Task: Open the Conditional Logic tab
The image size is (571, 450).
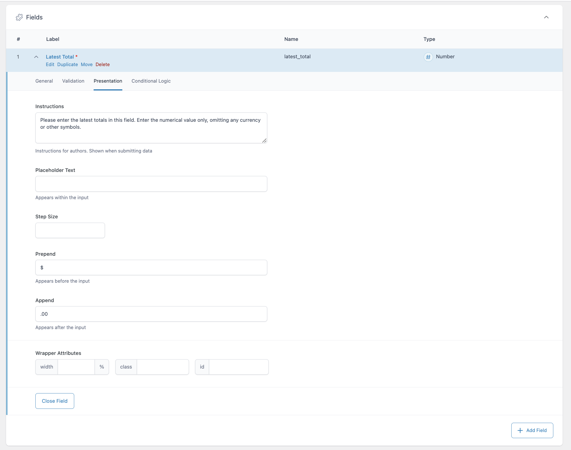Action: 151,81
